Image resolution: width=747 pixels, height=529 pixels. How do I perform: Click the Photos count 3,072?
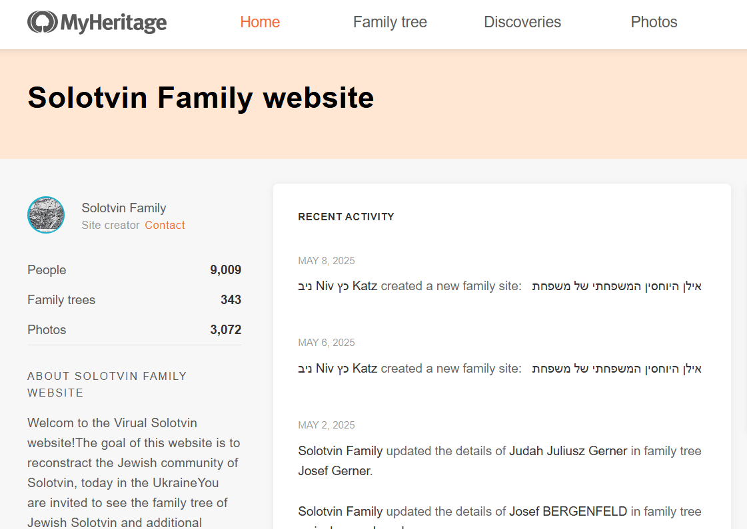point(226,329)
